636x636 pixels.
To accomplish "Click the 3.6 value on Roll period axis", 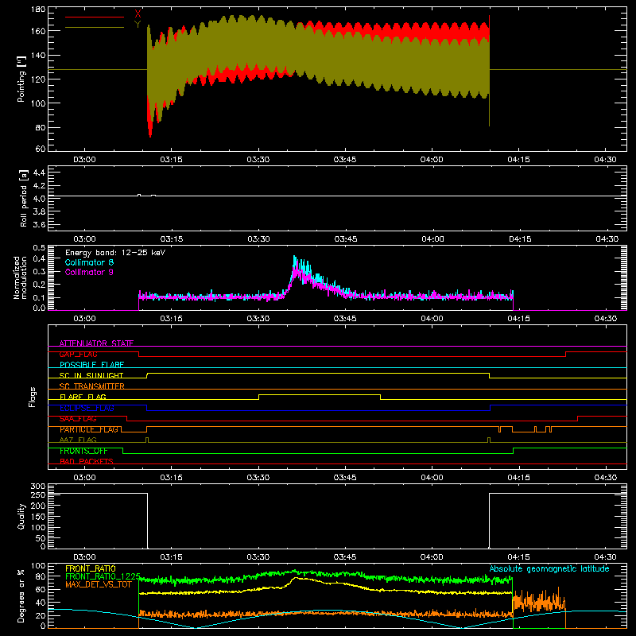I will click(39, 224).
